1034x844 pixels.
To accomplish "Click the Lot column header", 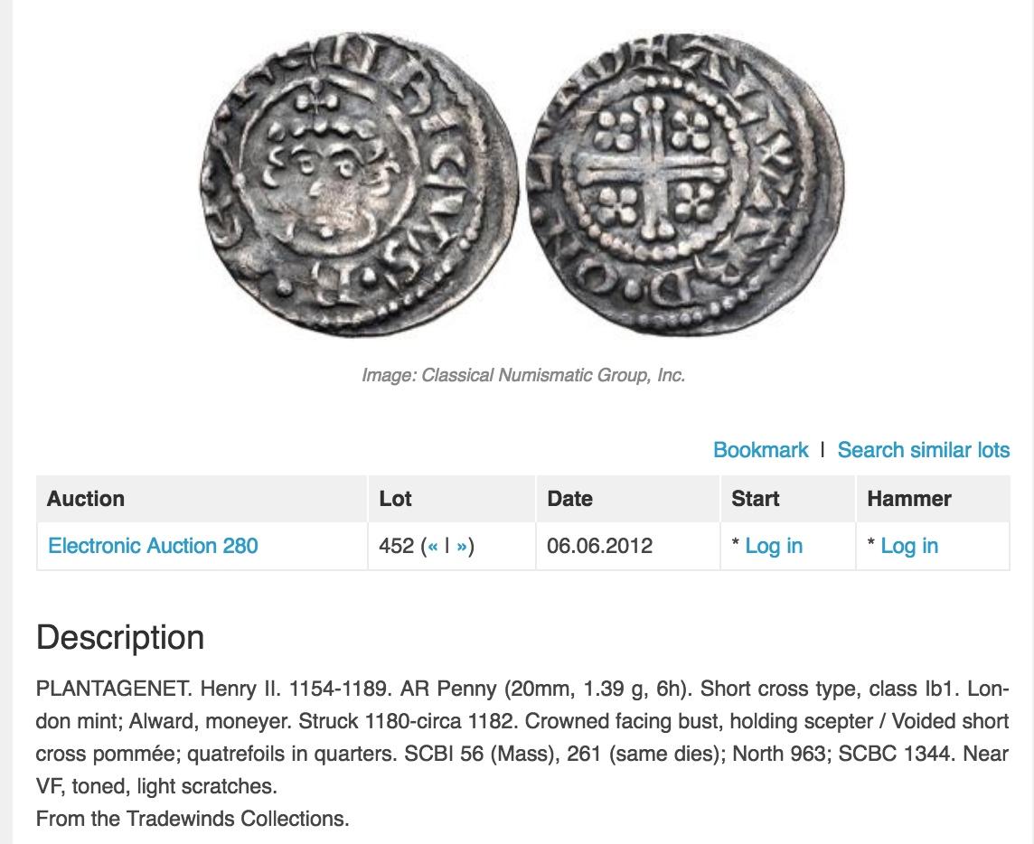I will coord(395,499).
